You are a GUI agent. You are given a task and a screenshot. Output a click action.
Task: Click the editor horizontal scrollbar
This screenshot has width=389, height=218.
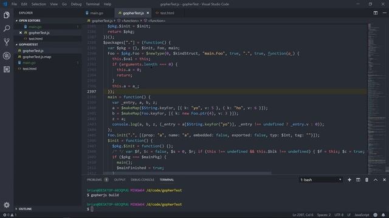(x=187, y=173)
